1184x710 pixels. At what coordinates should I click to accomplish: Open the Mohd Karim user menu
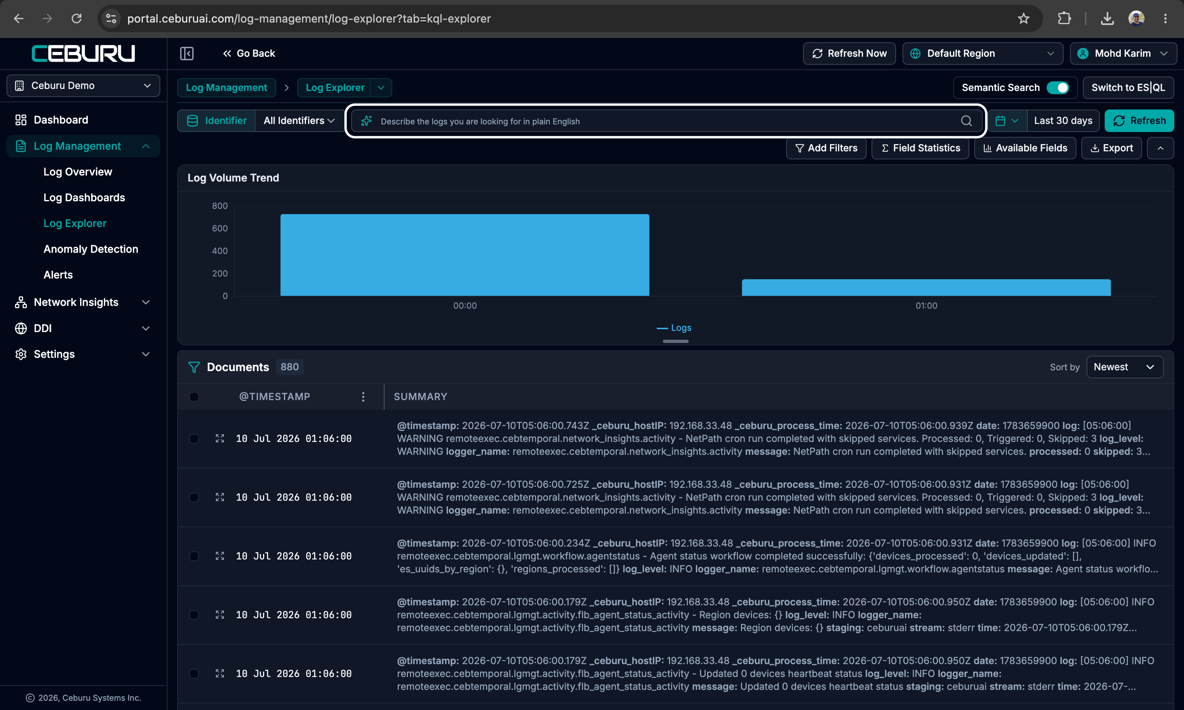point(1123,53)
